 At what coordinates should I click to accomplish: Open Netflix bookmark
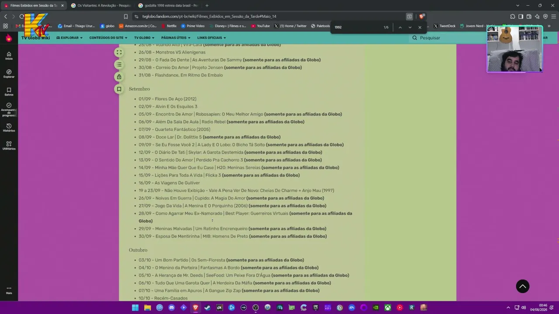pyautogui.click(x=169, y=26)
